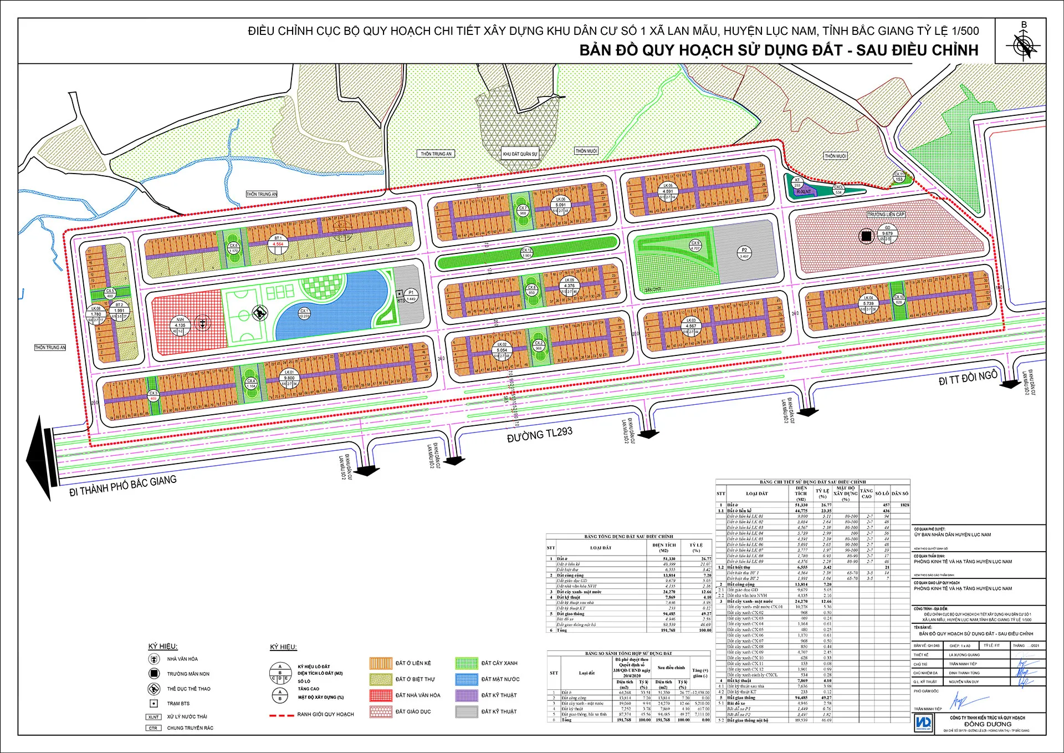Screen dimensions: 1064x753
Task: Click the sports icon on the map park
Action: point(259,314)
